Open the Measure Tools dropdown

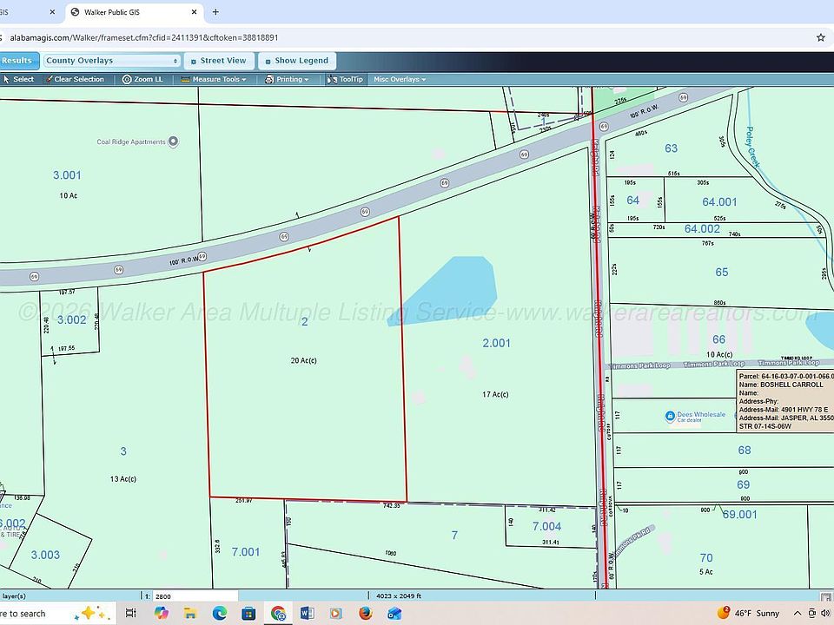214,79
